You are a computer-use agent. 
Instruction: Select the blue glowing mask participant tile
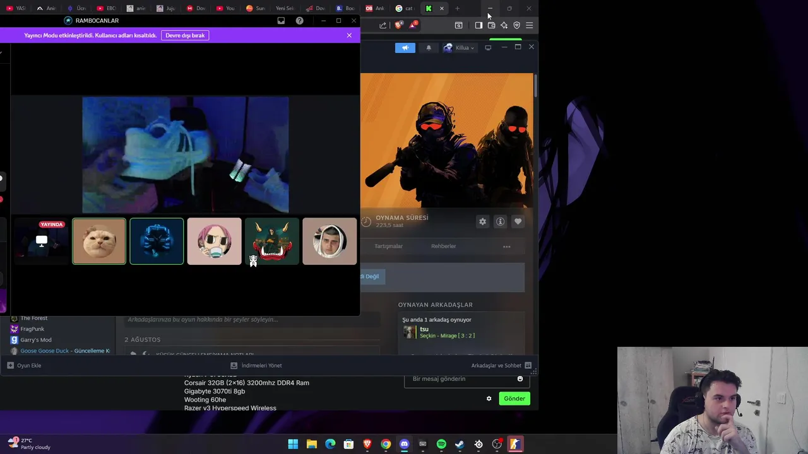(x=157, y=242)
